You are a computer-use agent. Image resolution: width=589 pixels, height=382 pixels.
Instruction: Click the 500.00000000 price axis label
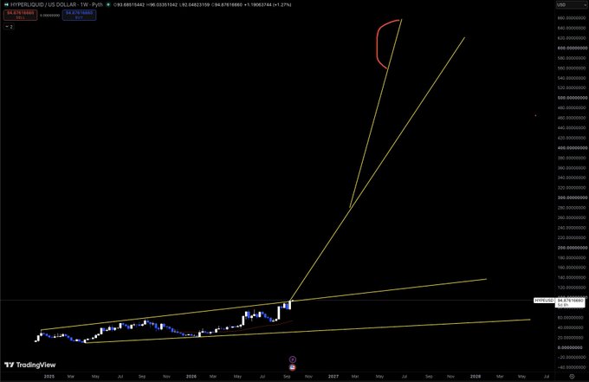pos(573,98)
